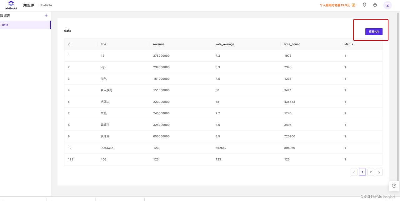The height and width of the screenshot is (201, 400).
Task: Click the status column header
Action: click(348, 44)
